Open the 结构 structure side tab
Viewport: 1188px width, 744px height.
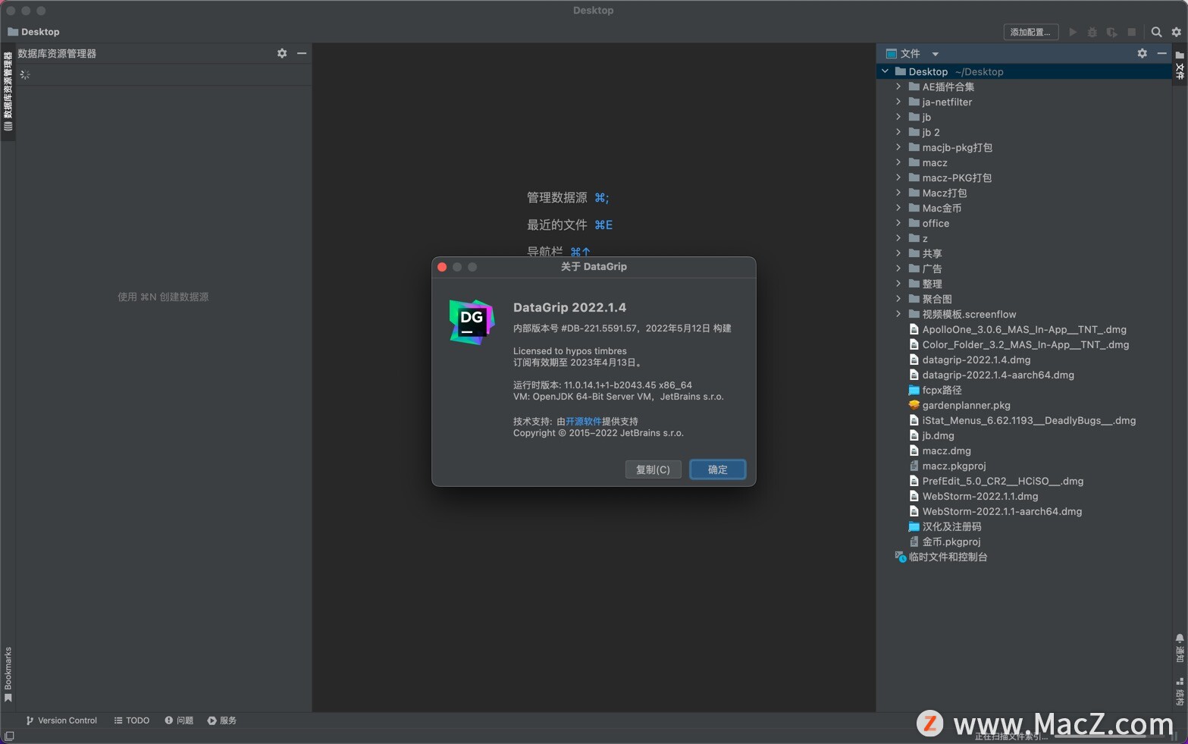click(x=1180, y=691)
